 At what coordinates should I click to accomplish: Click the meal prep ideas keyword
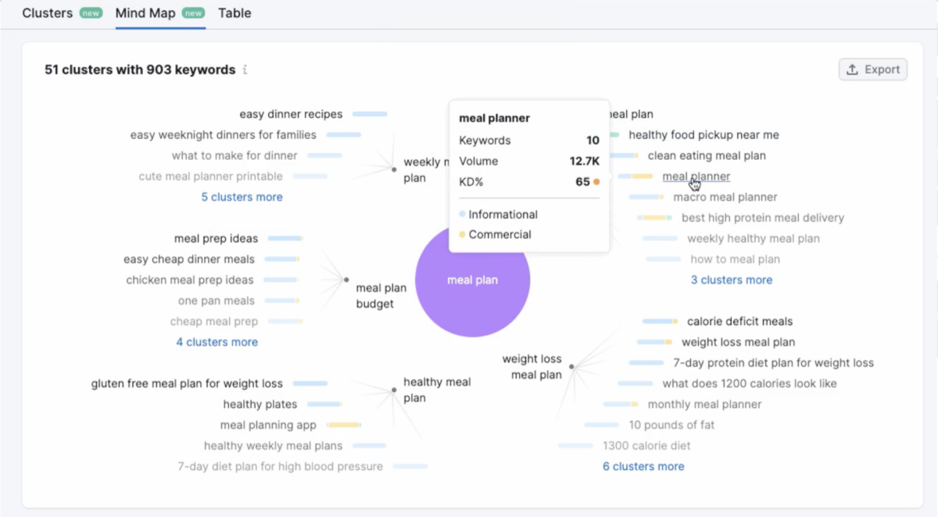pos(216,238)
